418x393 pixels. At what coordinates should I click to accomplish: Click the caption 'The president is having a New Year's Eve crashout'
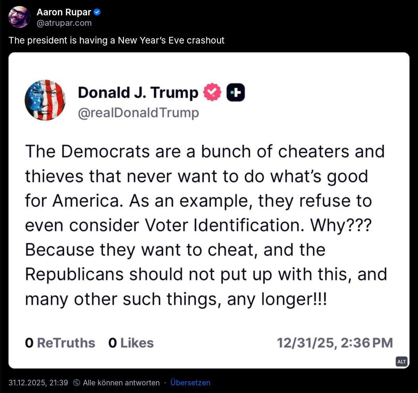pyautogui.click(x=116, y=40)
